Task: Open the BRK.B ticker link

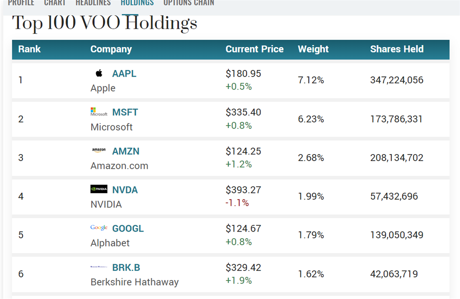Action: 126,268
